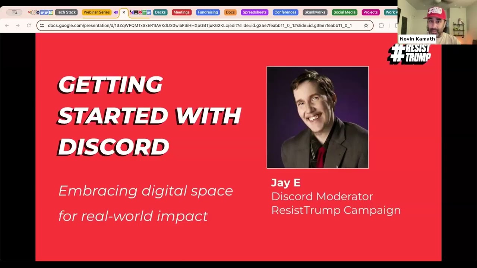The width and height of the screenshot is (477, 268).
Task: Click the 'for real-world impact' subtitle line
Action: point(133,216)
